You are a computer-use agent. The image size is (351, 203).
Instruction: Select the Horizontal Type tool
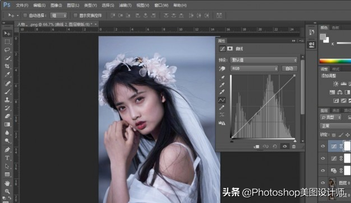coord(7,158)
